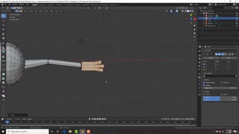Viewport: 239px width, 134px height.
Task: Select the Annotate tool
Action: click(x=3, y=43)
